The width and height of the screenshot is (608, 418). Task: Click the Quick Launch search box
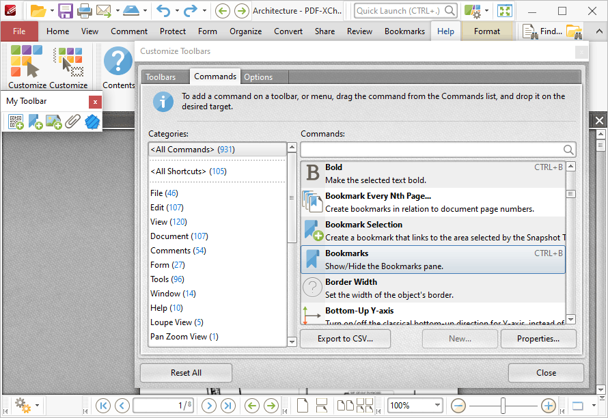pos(405,11)
